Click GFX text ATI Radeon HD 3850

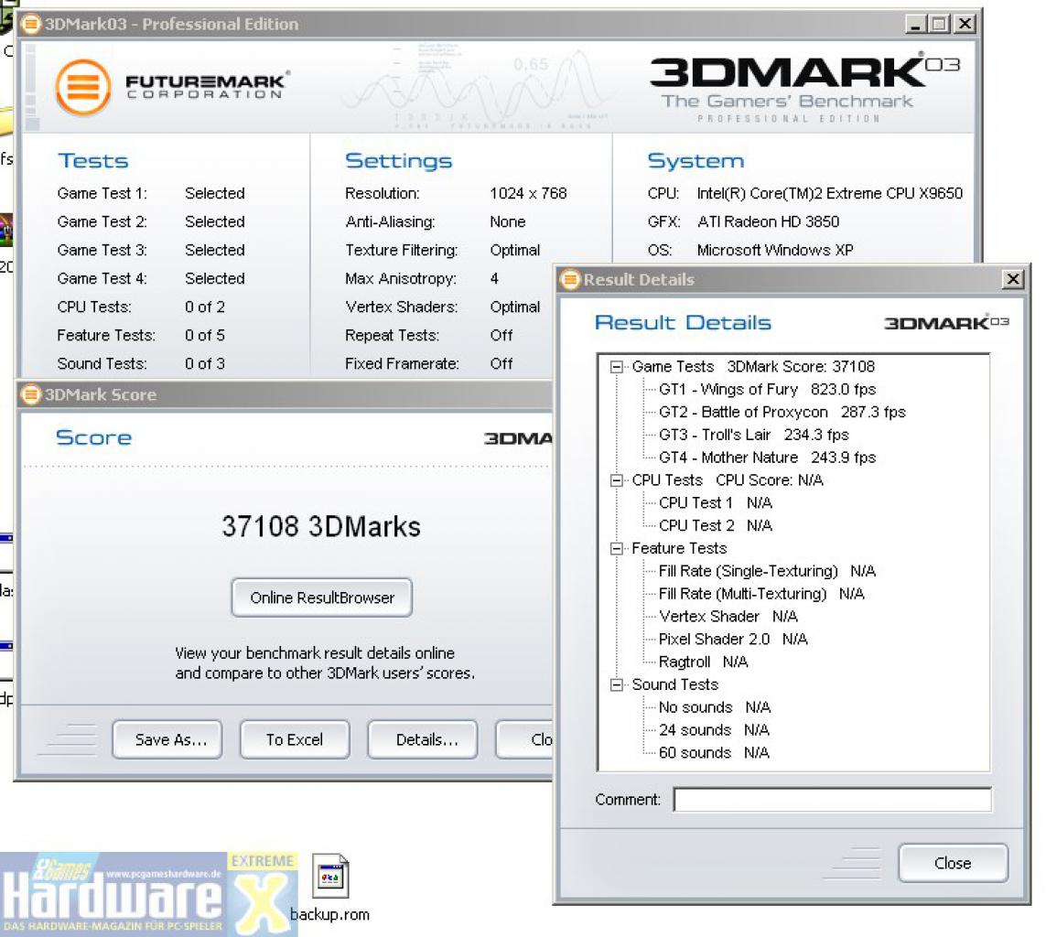tap(768, 221)
